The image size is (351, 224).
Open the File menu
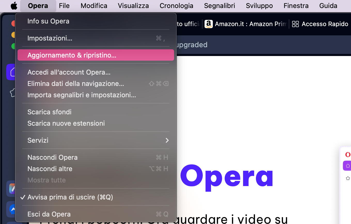[x=64, y=6]
